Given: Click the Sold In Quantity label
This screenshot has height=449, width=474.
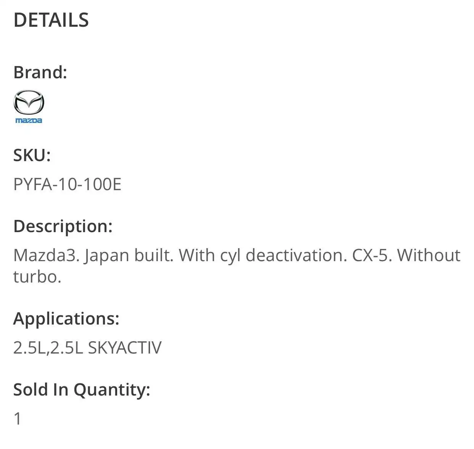Looking at the screenshot, I should 82,389.
